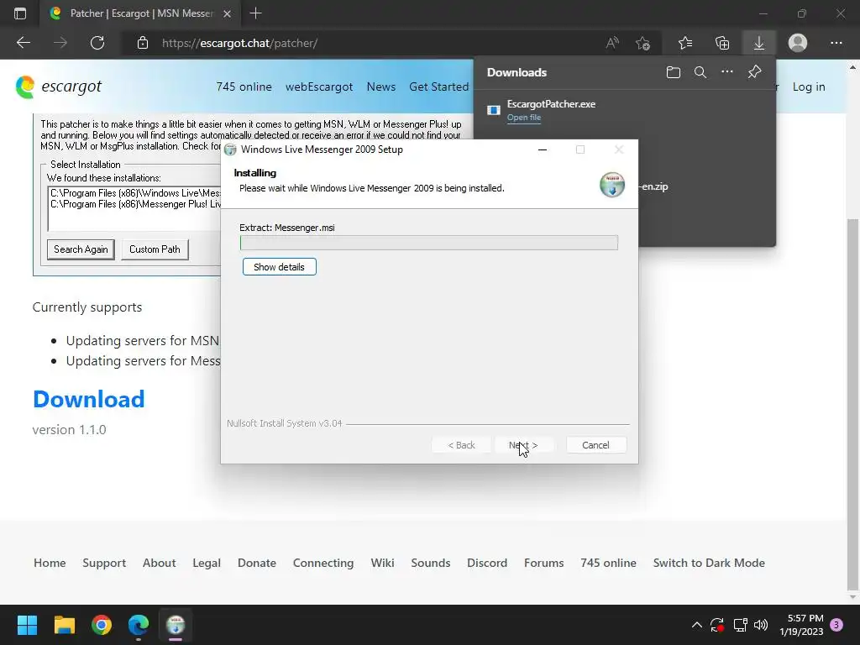Screen dimensions: 860x645
Task: Open file link under EscargotPatcher.exe
Action: coord(524,118)
